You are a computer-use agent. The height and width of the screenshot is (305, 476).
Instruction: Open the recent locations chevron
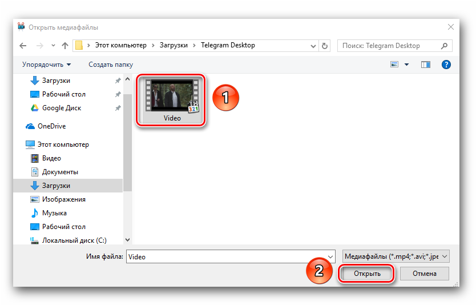point(54,46)
